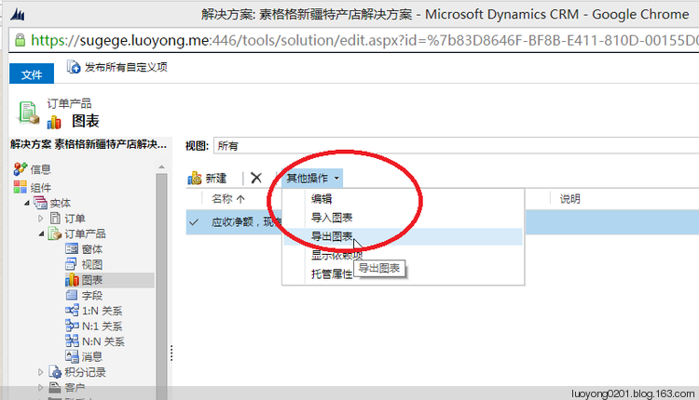
Task: Open the 窗体 forms node icon
Action: 72,248
